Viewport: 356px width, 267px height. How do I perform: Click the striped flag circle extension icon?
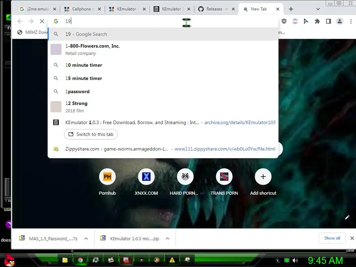(x=295, y=21)
